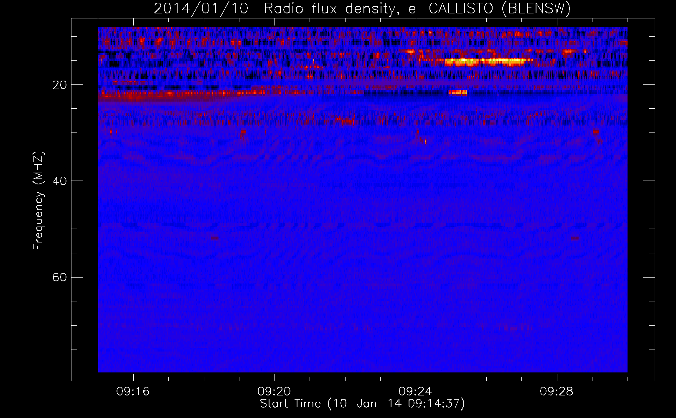Click the 09:28 time tick label
Screen dimensions: 676x418
point(557,391)
